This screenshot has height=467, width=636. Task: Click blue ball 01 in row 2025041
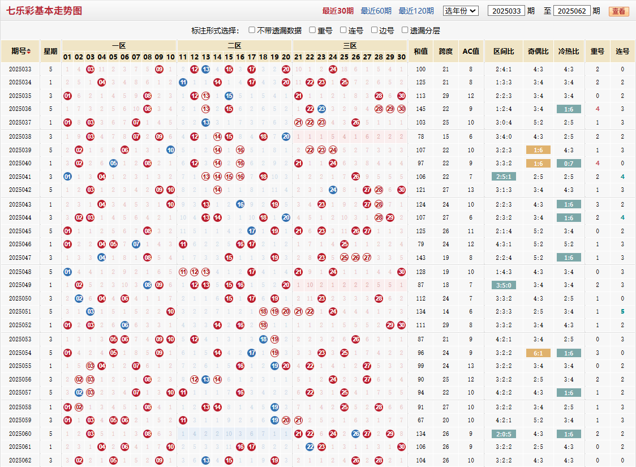[68, 177]
